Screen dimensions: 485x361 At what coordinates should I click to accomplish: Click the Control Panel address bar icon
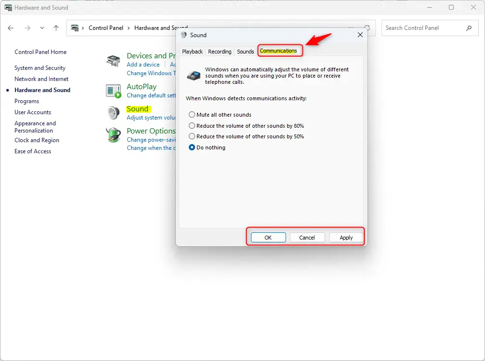click(75, 28)
